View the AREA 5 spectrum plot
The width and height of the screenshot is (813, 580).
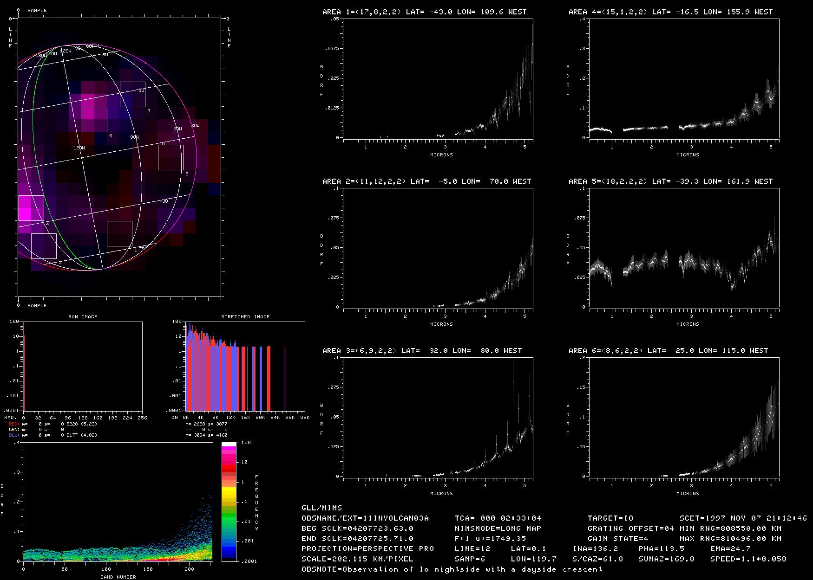[x=684, y=248]
